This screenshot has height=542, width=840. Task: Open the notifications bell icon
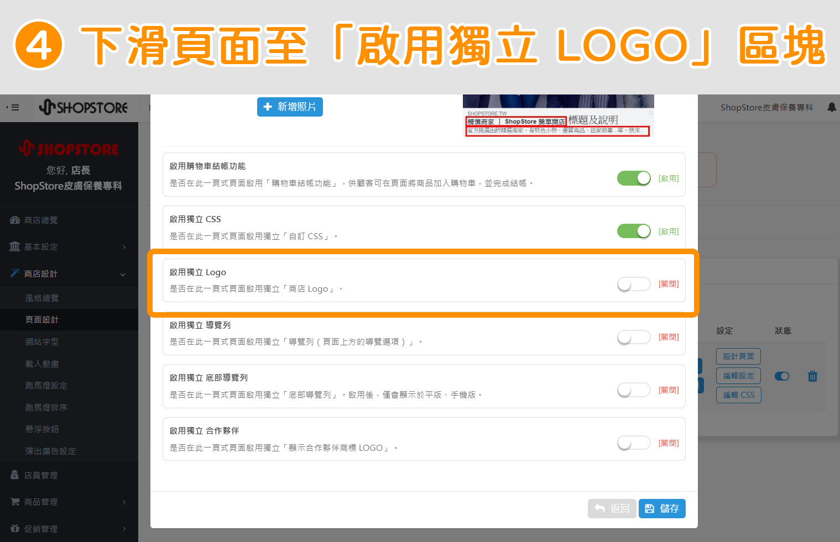click(x=831, y=107)
